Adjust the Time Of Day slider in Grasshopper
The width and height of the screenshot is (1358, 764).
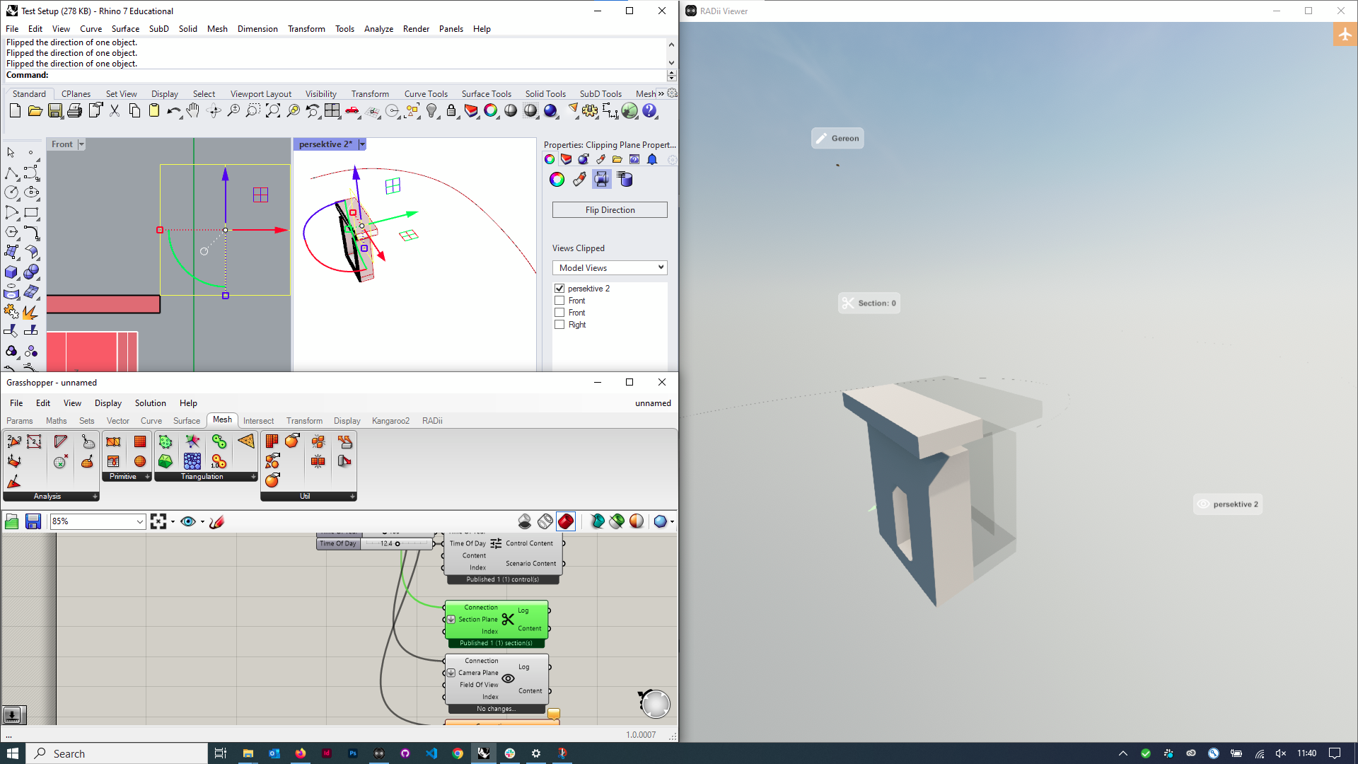point(396,543)
